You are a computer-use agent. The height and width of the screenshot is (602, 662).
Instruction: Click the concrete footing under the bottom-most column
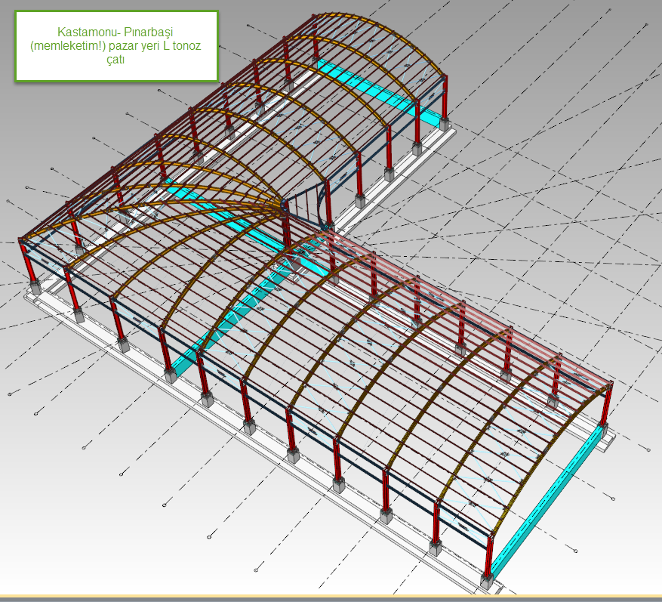click(488, 582)
